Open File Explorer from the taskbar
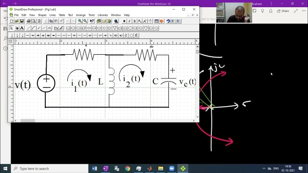The width and height of the screenshot is (308, 173). pyautogui.click(x=161, y=169)
